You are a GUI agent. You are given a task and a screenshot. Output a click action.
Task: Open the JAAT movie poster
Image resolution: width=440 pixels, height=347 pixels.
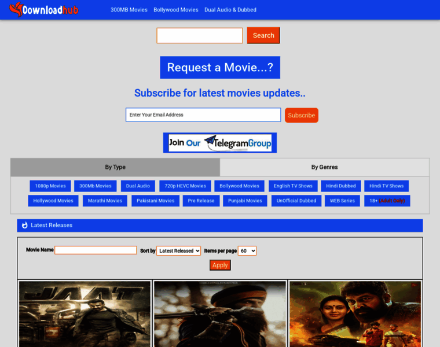(85, 314)
